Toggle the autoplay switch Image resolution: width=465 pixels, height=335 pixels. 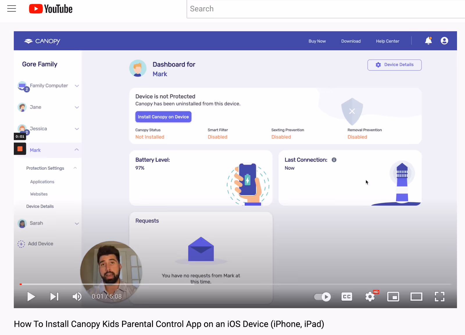tap(323, 297)
